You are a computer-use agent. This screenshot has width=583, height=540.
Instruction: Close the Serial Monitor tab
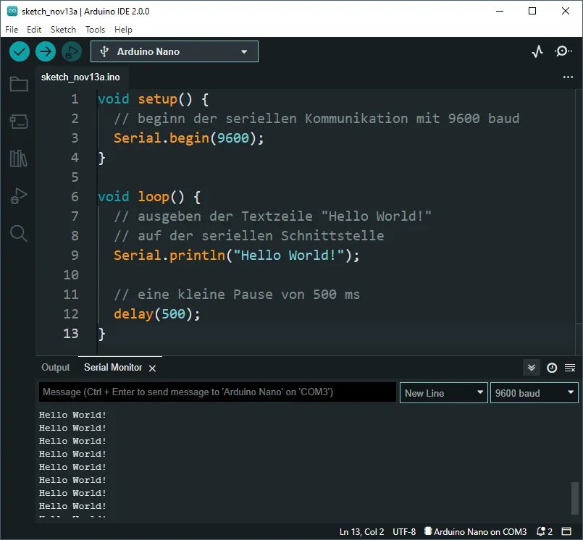(152, 368)
